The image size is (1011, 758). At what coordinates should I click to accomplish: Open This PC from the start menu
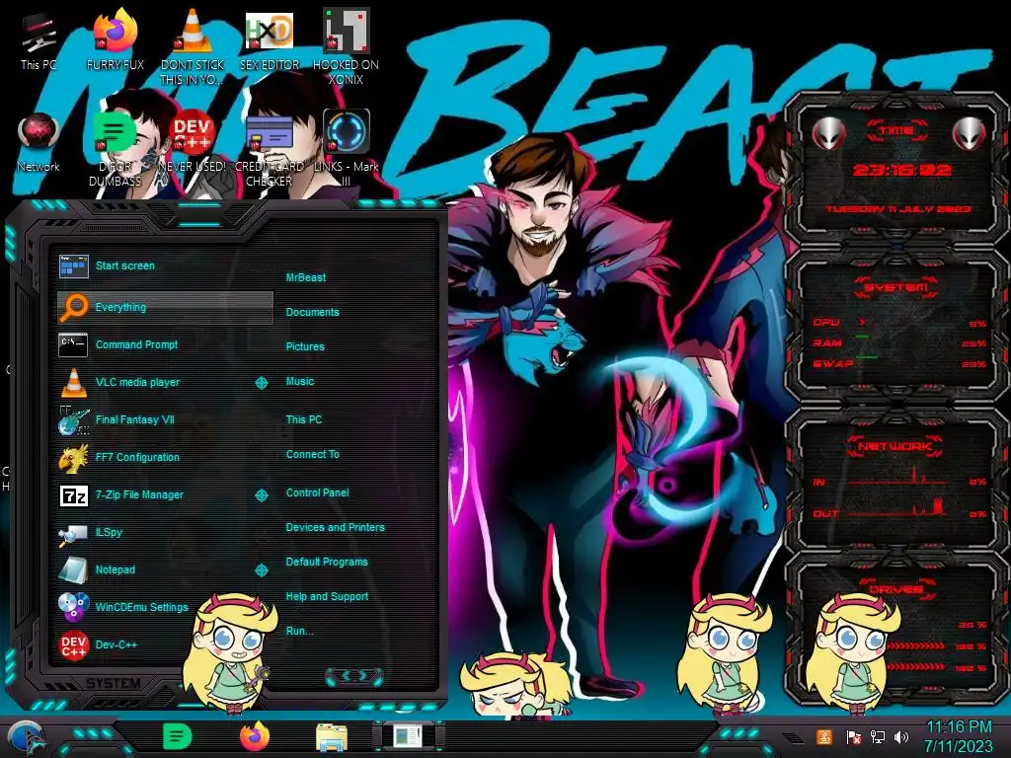[304, 419]
